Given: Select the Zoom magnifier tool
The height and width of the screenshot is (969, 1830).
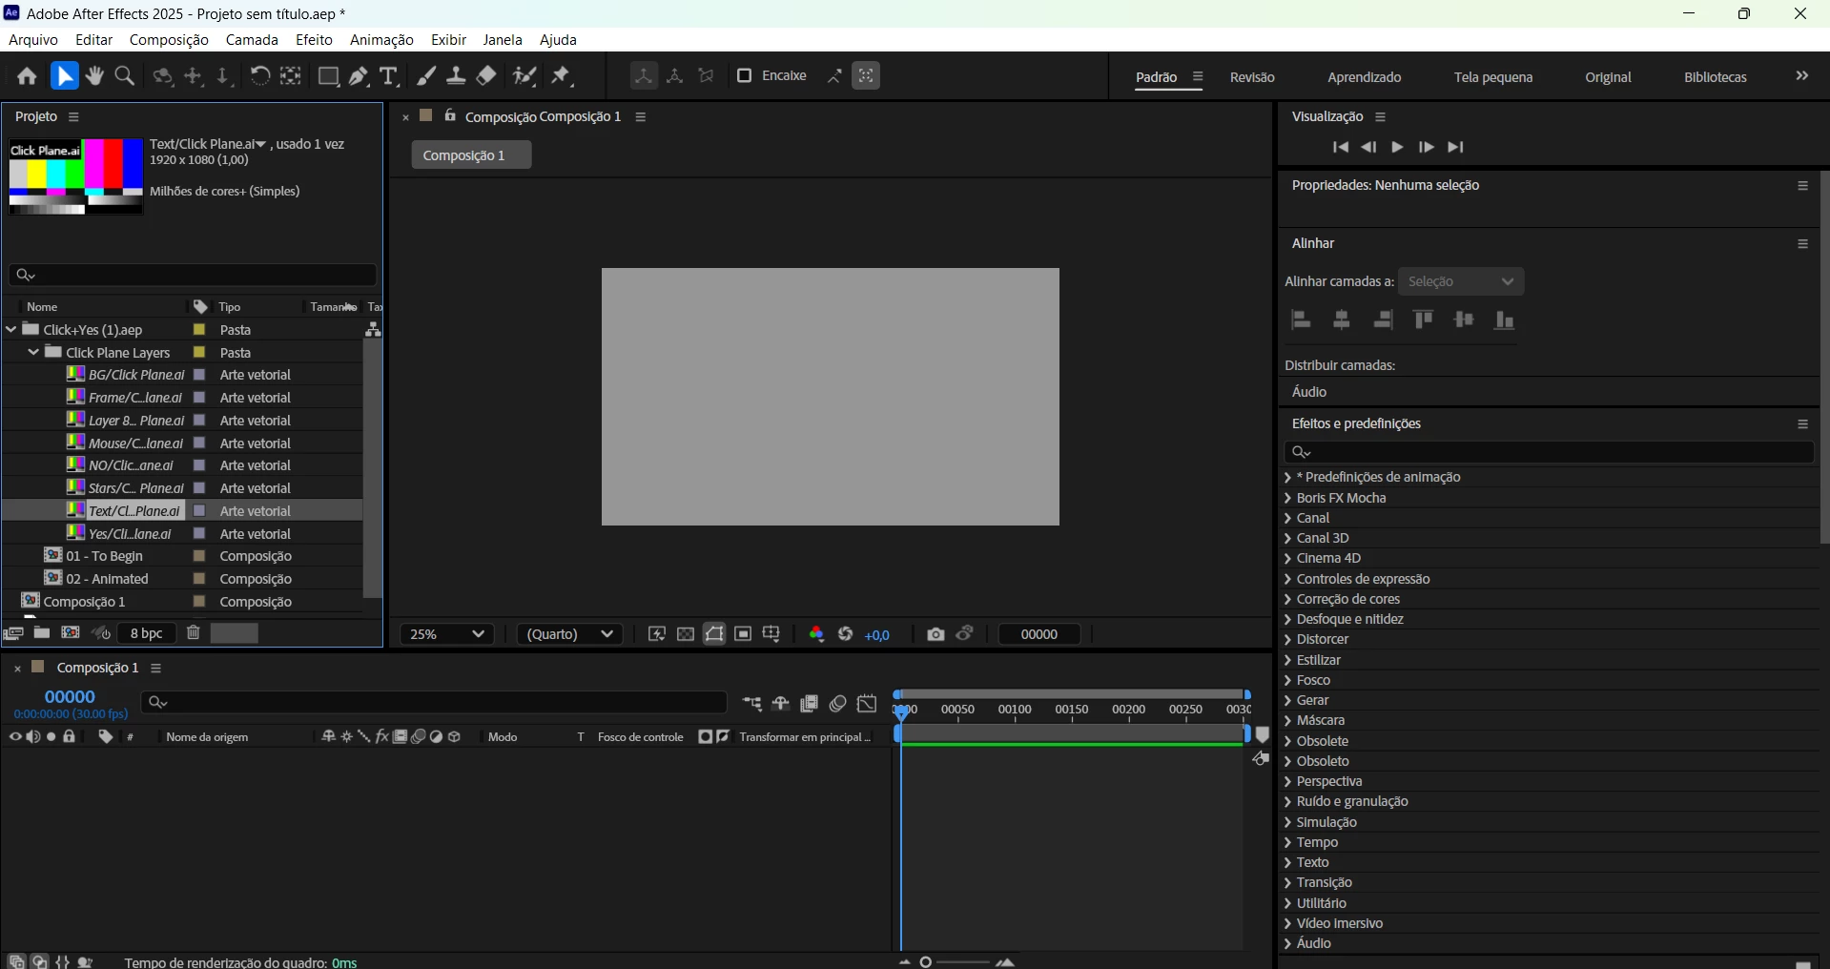Looking at the screenshot, I should (125, 76).
